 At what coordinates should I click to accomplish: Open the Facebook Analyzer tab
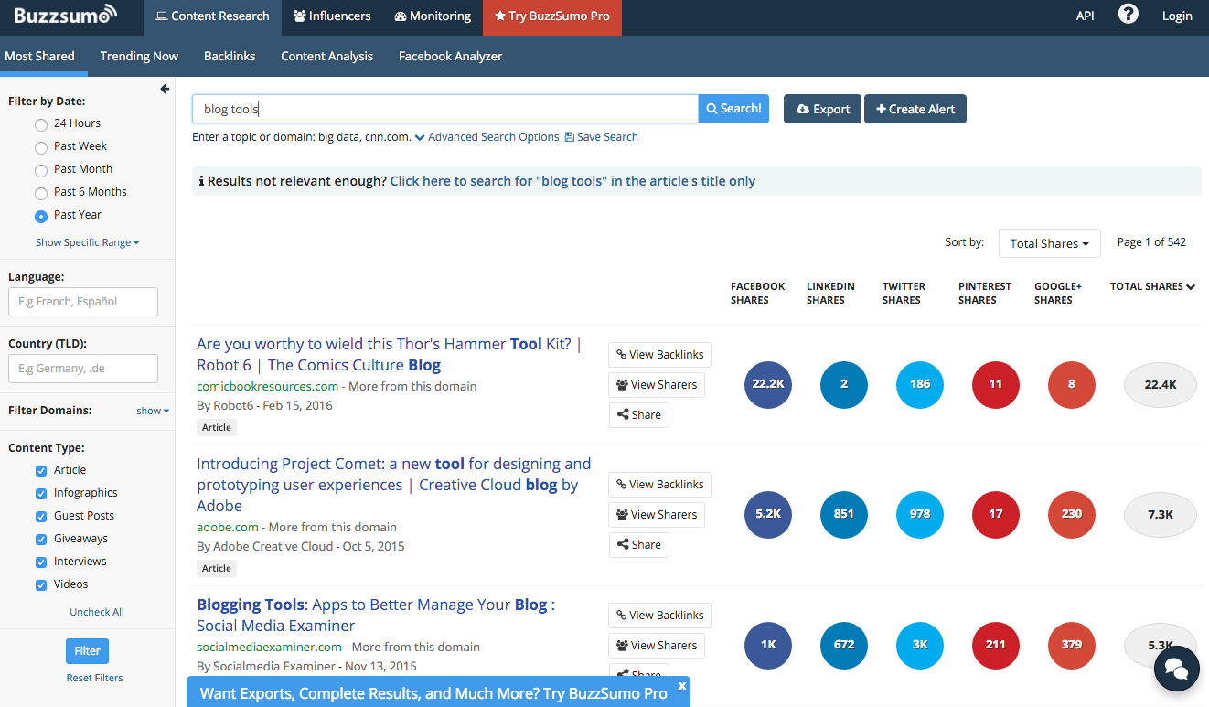pyautogui.click(x=451, y=56)
